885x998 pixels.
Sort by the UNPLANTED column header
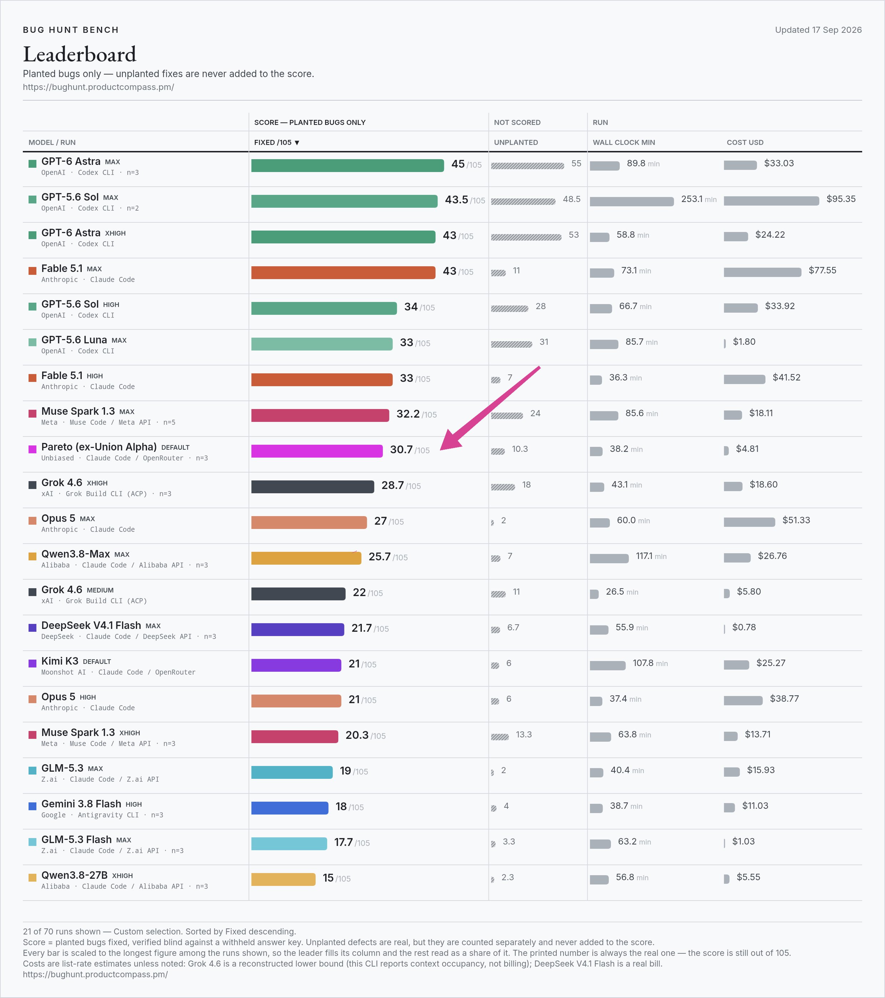pyautogui.click(x=516, y=142)
